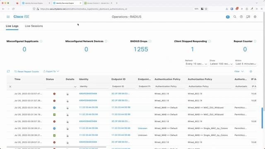Click the Time column header

coord(17,79)
